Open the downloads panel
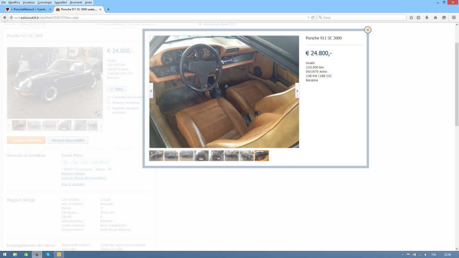This screenshot has height=258, width=459. click(x=427, y=17)
